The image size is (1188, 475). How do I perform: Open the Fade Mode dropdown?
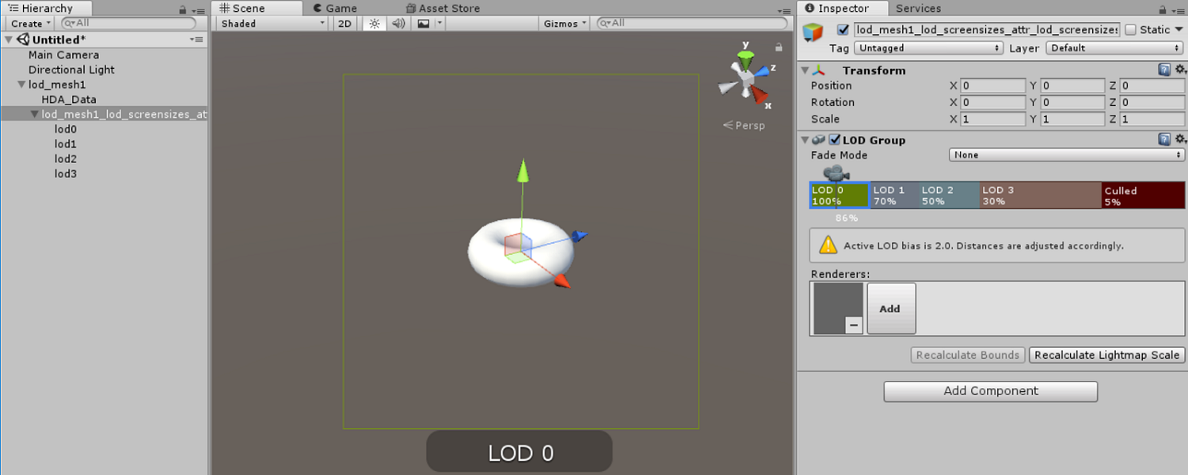click(x=1066, y=155)
